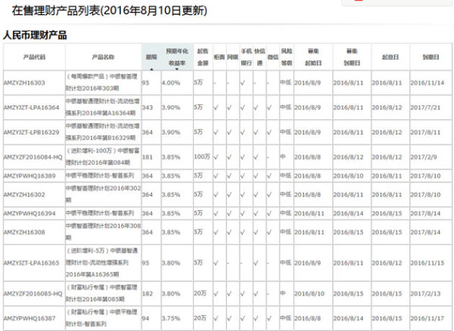Select product code AMZYJZT-LPA16364
The image size is (454, 331).
[x=31, y=107]
